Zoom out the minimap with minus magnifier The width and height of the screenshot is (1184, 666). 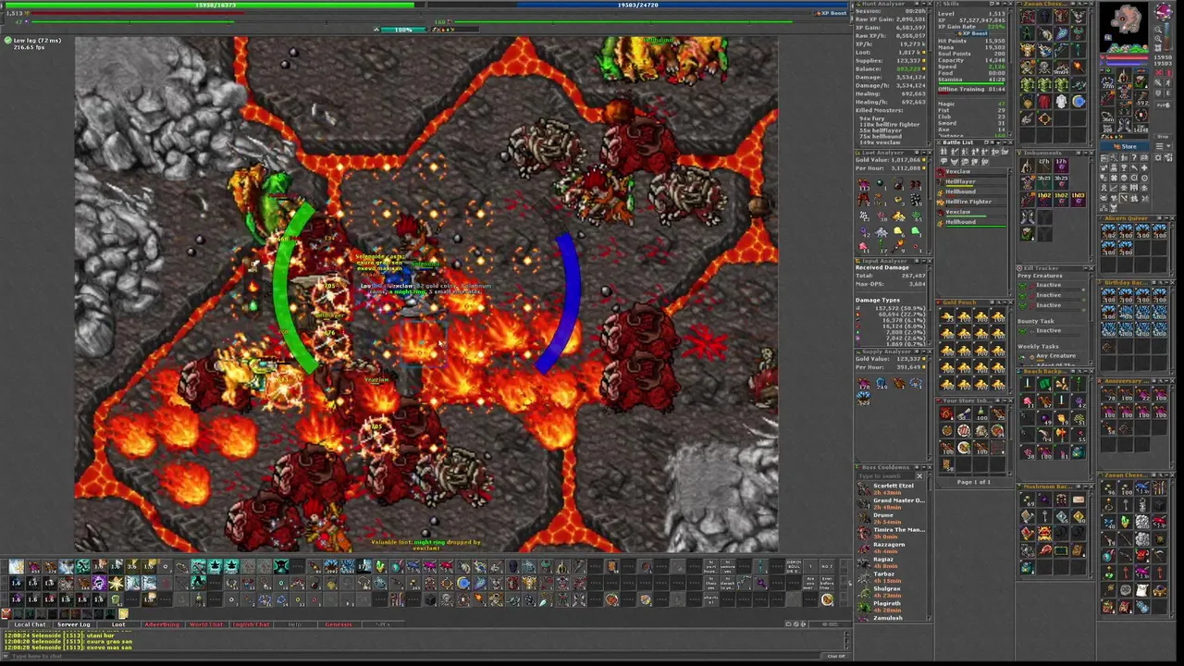pos(1158,30)
